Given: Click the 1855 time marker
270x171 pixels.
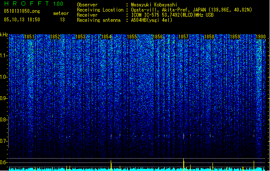Looking at the screenshot, I should [132, 37].
